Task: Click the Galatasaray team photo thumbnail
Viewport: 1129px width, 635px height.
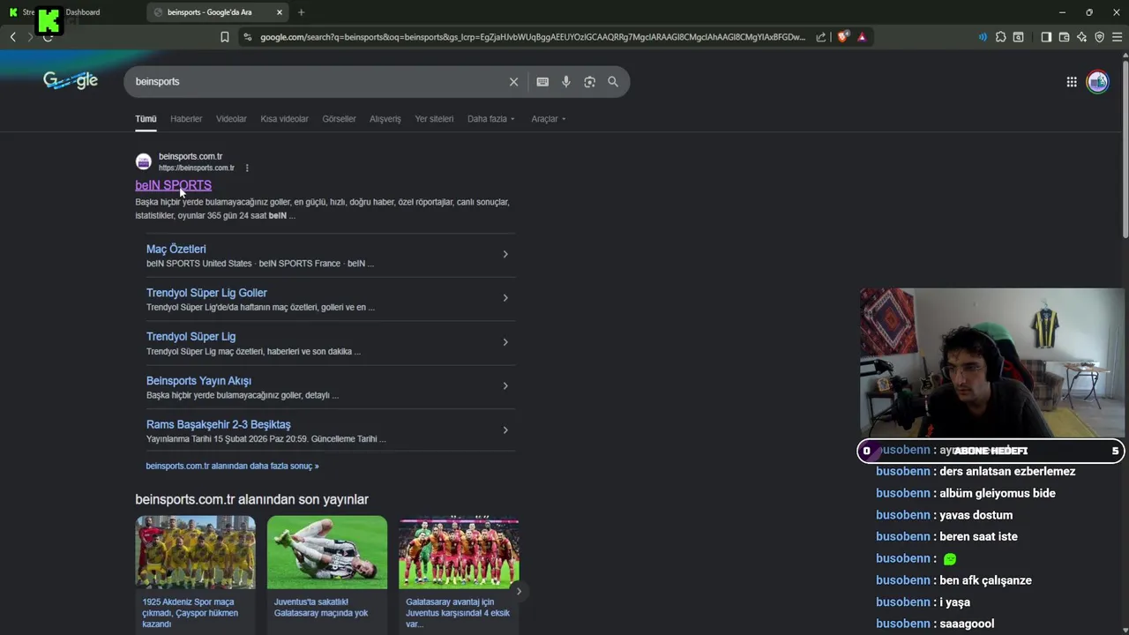Action: tap(459, 552)
